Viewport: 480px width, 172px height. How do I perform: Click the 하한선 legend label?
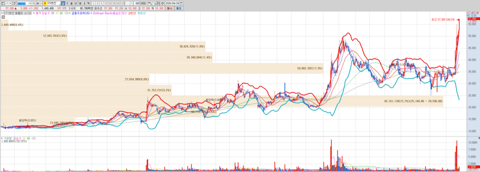[x=142, y=14]
